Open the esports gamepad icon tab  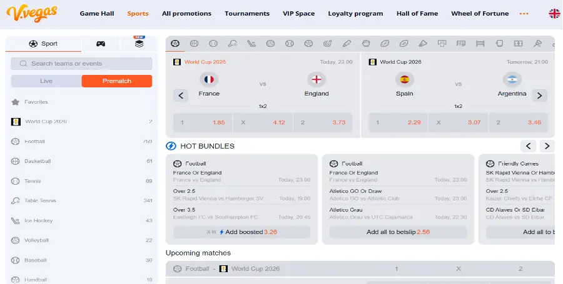coord(101,44)
